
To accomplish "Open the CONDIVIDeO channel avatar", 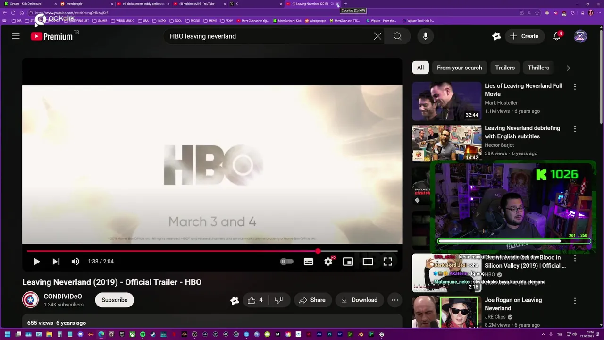I will pos(30,300).
